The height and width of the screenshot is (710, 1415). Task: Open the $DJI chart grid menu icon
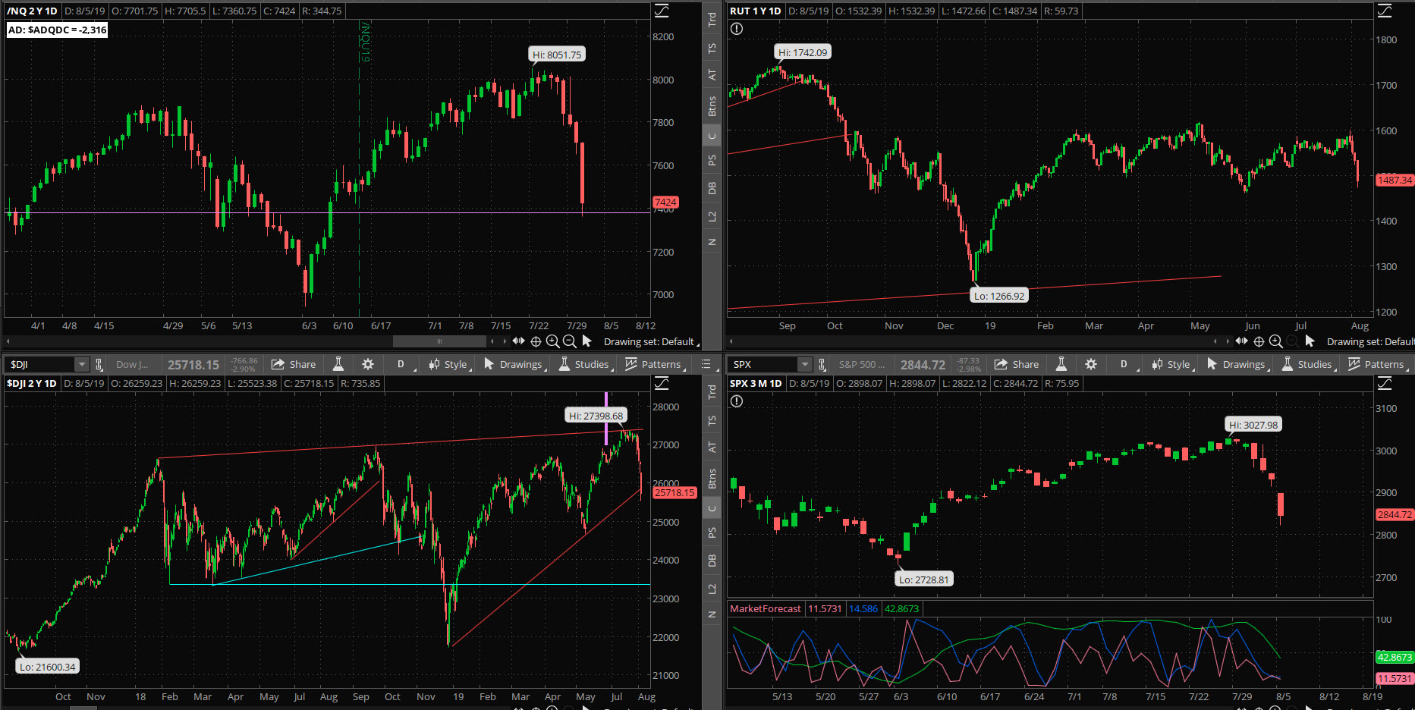click(706, 364)
